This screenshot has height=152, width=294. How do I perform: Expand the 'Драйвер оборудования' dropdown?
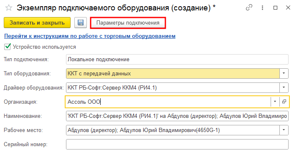284,87
